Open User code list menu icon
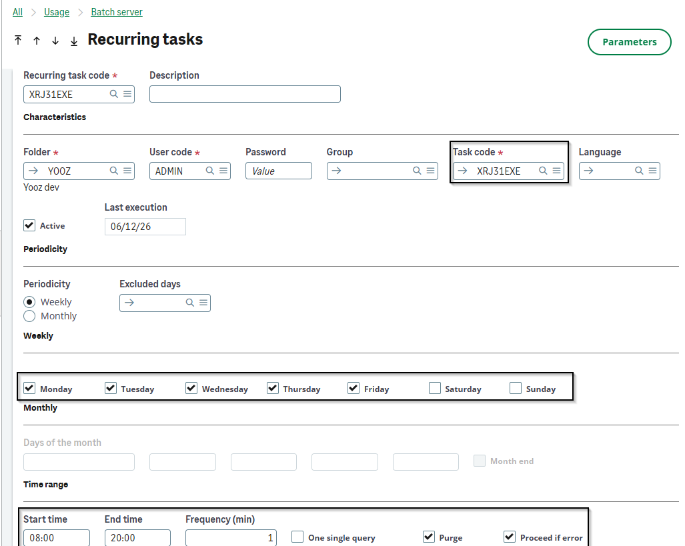The image size is (685, 546). coord(223,171)
